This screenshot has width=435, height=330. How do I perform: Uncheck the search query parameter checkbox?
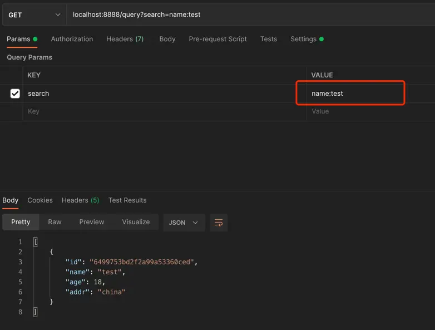click(15, 93)
